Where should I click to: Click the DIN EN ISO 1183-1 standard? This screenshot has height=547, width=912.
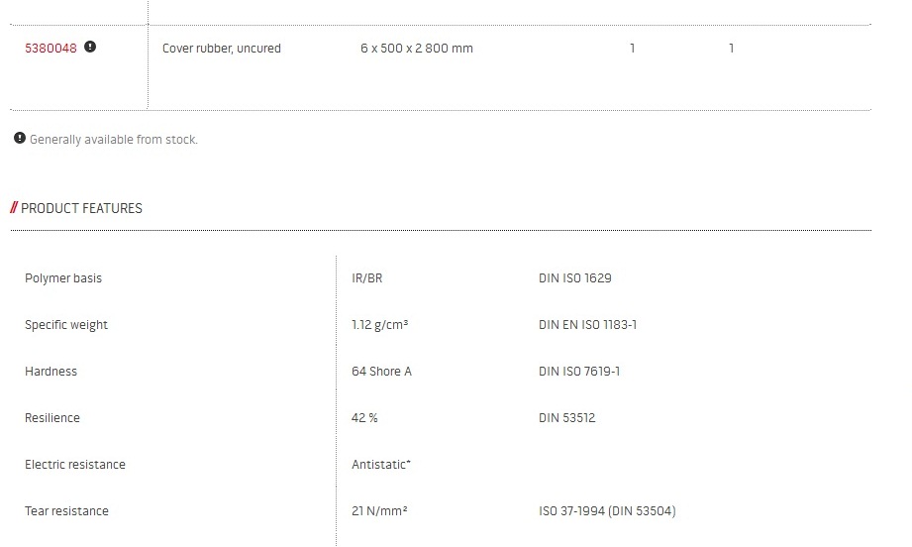tap(587, 325)
